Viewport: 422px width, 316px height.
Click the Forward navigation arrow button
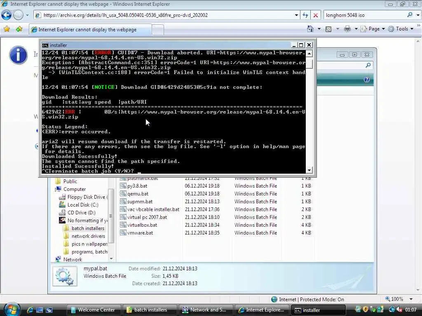tap(18, 15)
